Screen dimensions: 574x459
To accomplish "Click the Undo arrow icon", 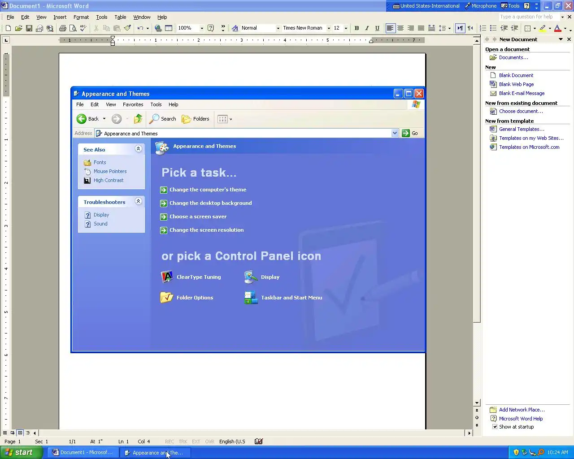I will (140, 28).
